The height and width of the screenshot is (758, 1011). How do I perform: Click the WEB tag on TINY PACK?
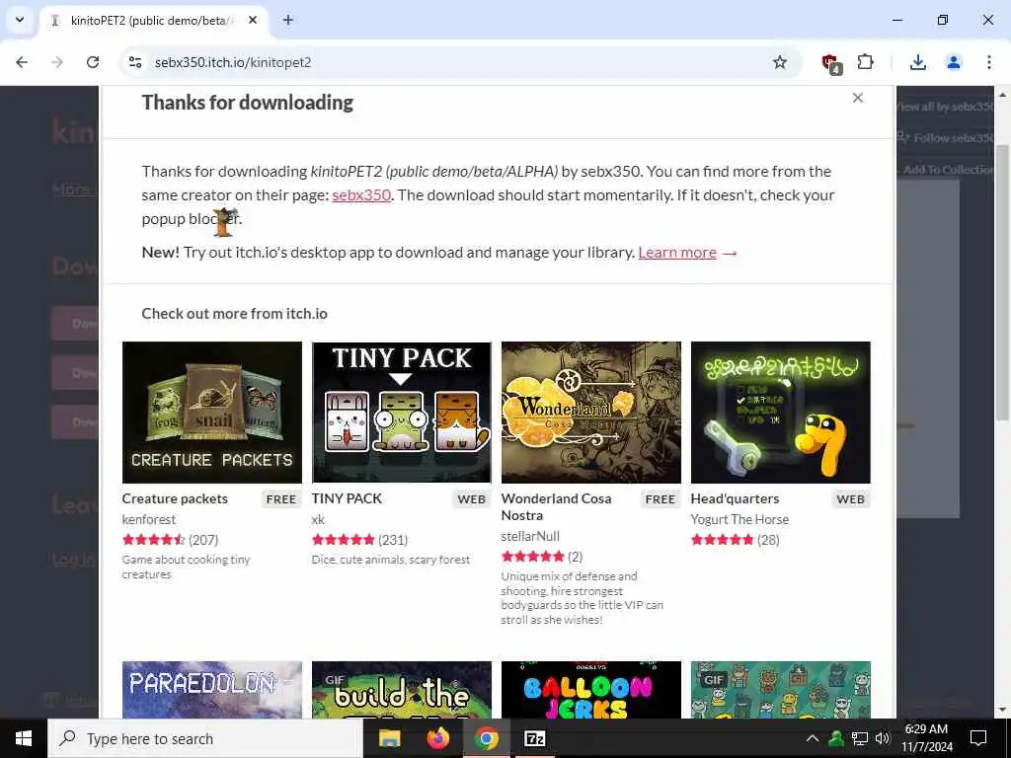[x=471, y=498]
